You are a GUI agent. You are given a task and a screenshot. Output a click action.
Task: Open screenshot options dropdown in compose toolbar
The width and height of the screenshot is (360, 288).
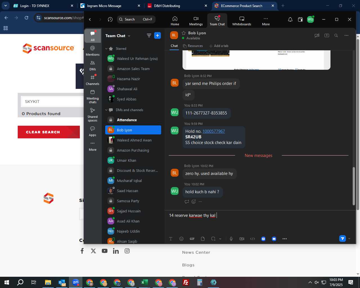tap(220, 239)
